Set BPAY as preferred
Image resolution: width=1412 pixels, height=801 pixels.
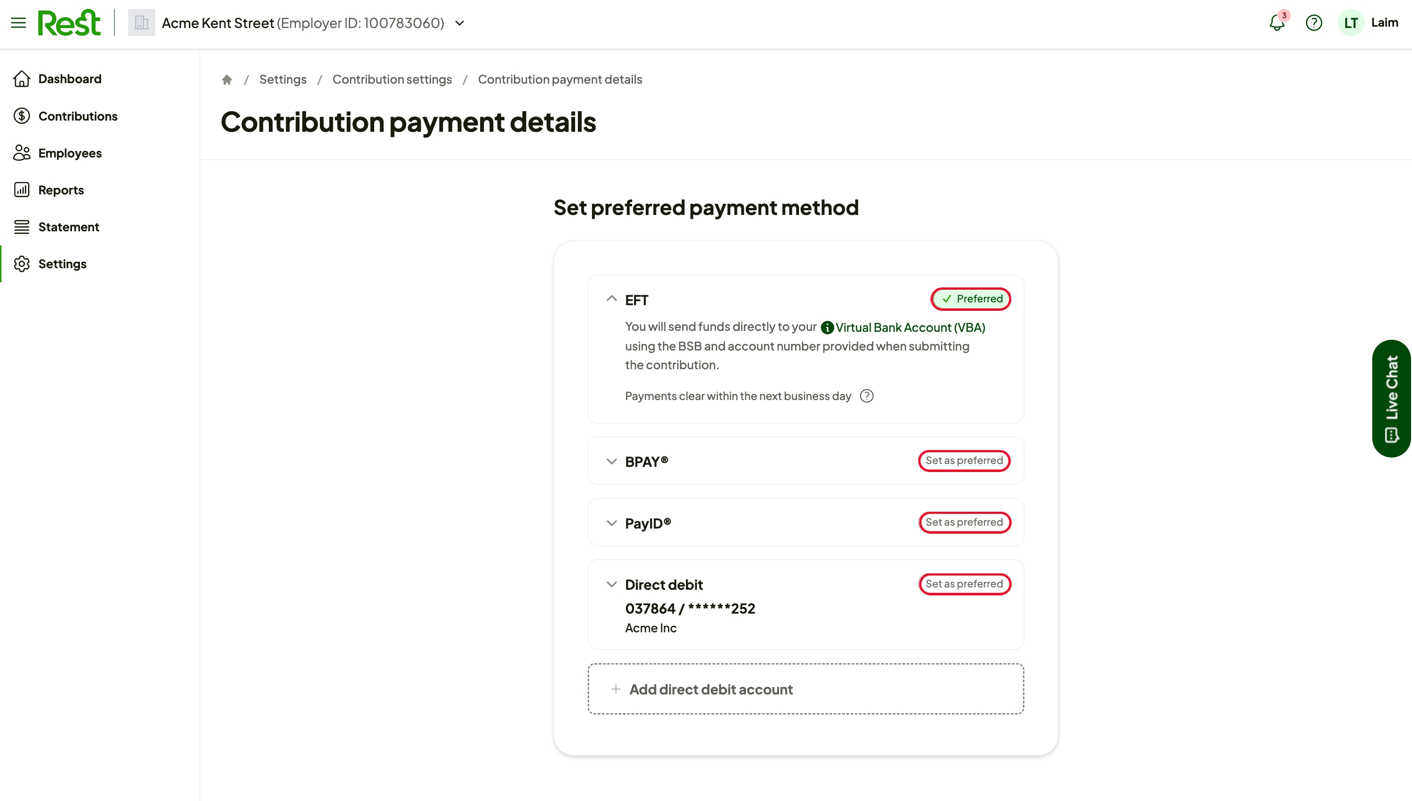tap(964, 460)
